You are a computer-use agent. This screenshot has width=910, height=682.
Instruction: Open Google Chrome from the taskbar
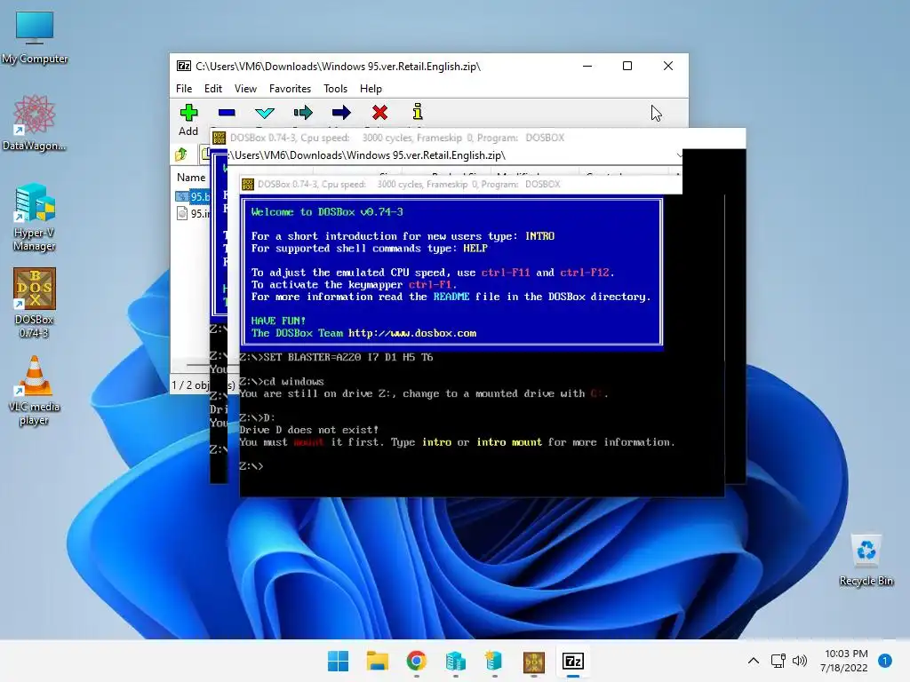[416, 661]
